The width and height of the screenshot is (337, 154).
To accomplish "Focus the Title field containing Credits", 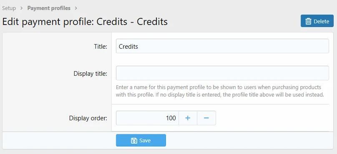I will [x=222, y=46].
